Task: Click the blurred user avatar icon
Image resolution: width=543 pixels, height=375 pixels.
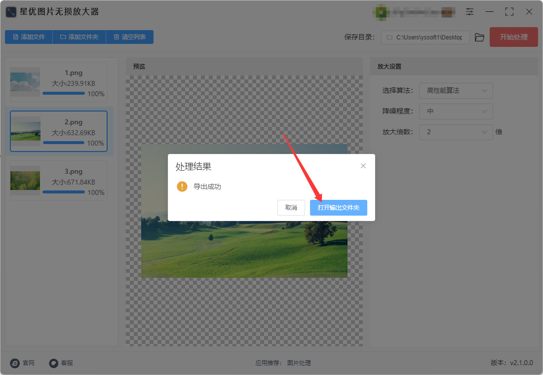Action: (381, 12)
